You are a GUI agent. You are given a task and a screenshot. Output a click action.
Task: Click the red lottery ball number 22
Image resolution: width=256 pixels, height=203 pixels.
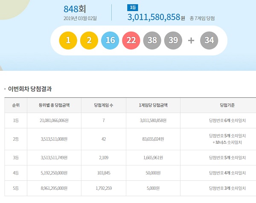[x=131, y=41]
